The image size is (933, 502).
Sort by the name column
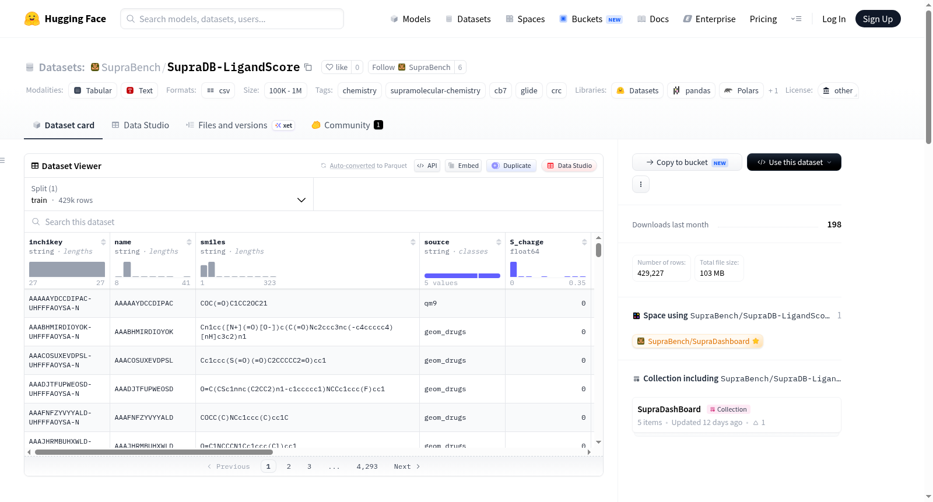point(189,242)
